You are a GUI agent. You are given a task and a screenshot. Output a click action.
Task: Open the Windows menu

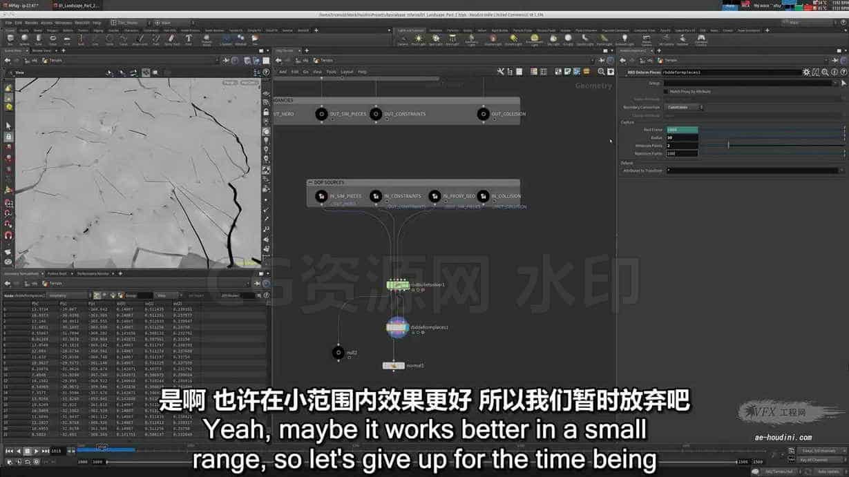click(x=64, y=23)
